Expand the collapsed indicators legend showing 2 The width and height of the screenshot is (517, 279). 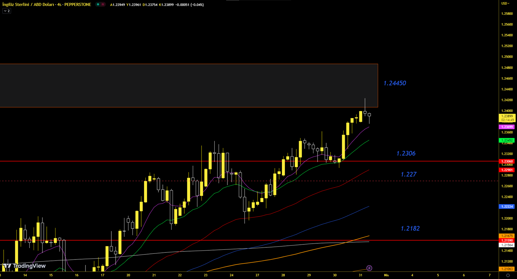[7, 11]
